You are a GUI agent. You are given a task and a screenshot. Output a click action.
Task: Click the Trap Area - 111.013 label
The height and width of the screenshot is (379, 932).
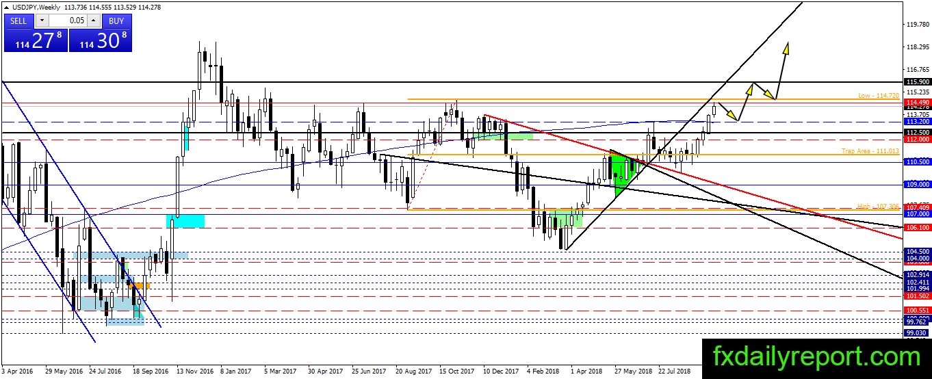(870, 151)
